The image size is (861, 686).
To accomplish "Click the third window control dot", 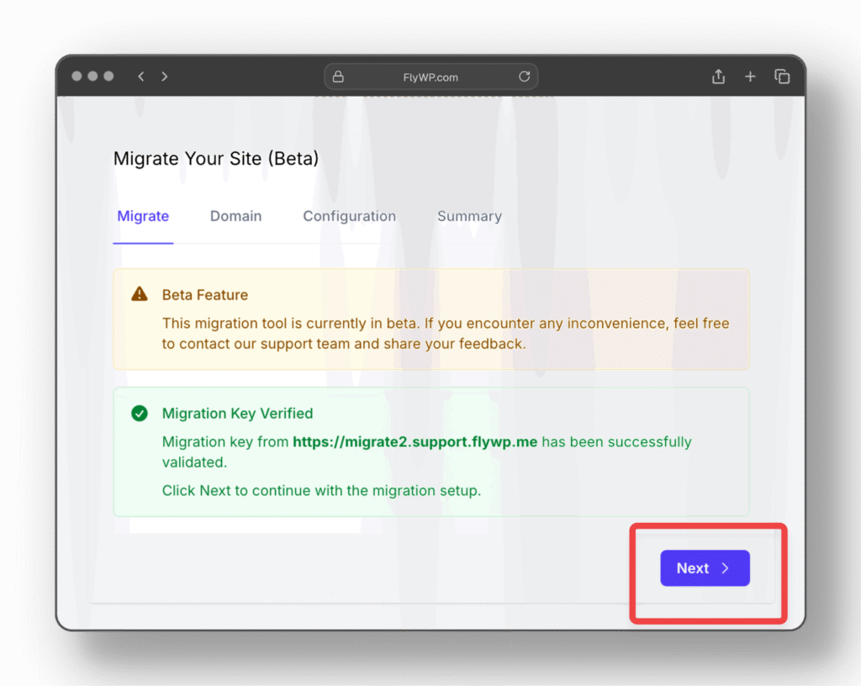I will [x=108, y=77].
